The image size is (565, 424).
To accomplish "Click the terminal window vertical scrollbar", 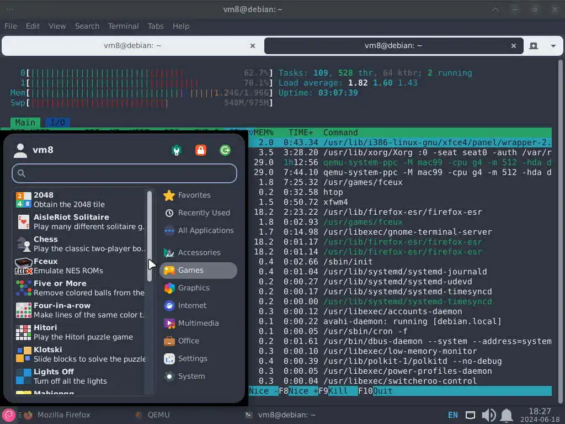I will [561, 231].
